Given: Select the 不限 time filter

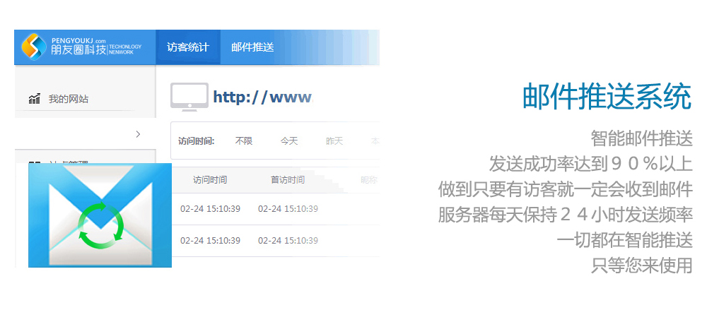Looking at the screenshot, I should coord(243,141).
